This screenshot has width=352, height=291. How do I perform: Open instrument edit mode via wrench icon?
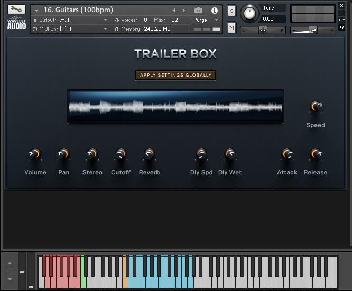point(16,9)
